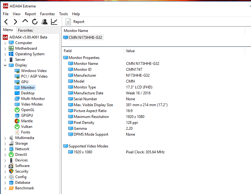Select the Windows Video icon in tree
This screenshot has height=194, width=251.
[x=17, y=71]
